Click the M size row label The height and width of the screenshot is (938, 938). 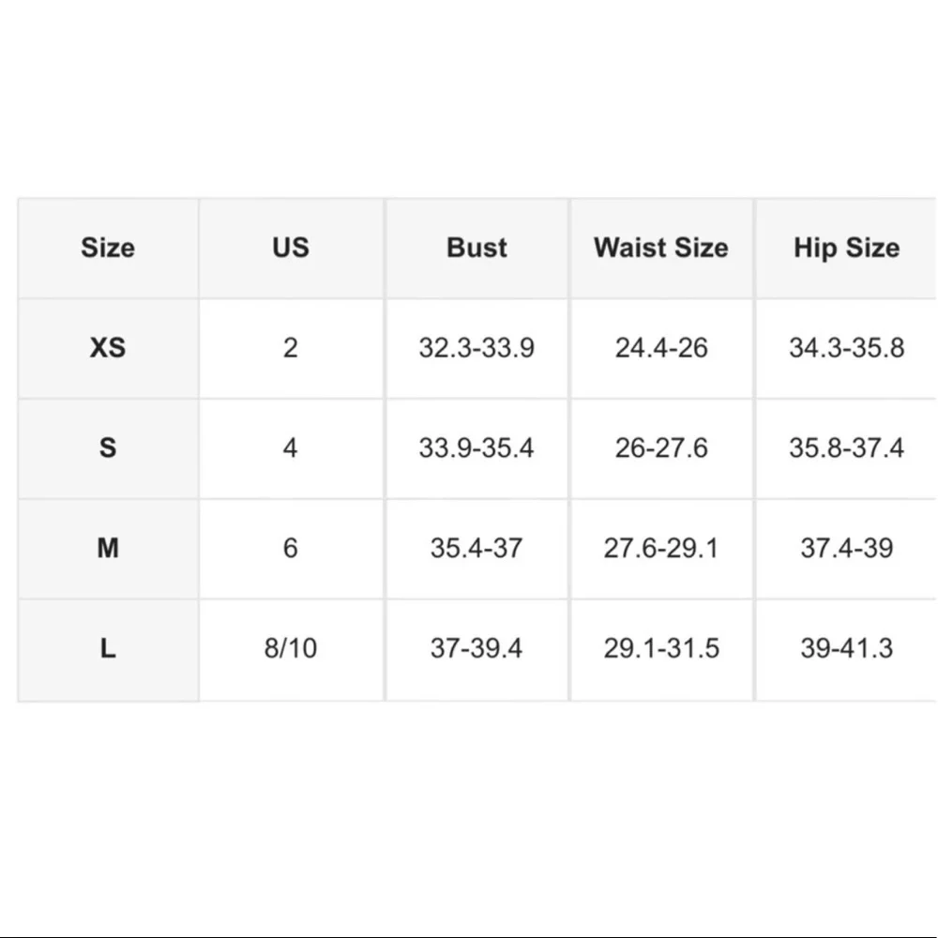point(108,548)
